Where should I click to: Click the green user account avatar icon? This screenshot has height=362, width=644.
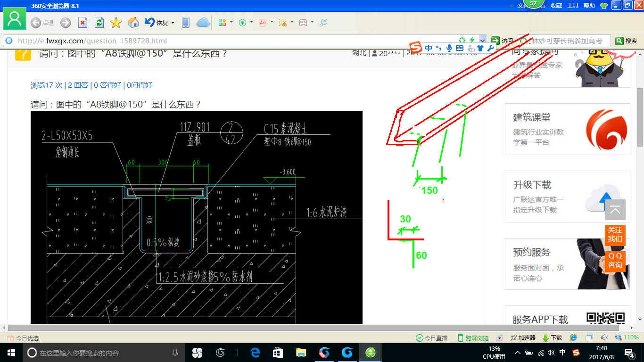(x=15, y=19)
